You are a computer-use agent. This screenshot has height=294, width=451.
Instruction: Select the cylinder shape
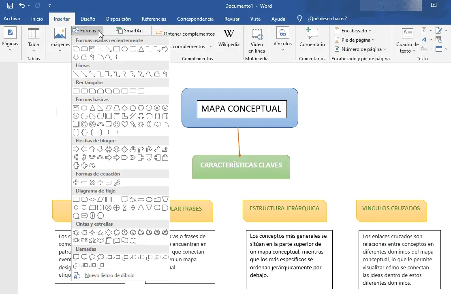tap(157, 116)
